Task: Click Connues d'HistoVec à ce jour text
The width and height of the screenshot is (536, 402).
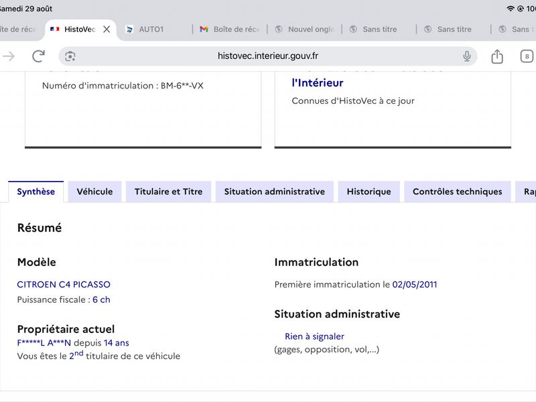Action: [x=353, y=101]
